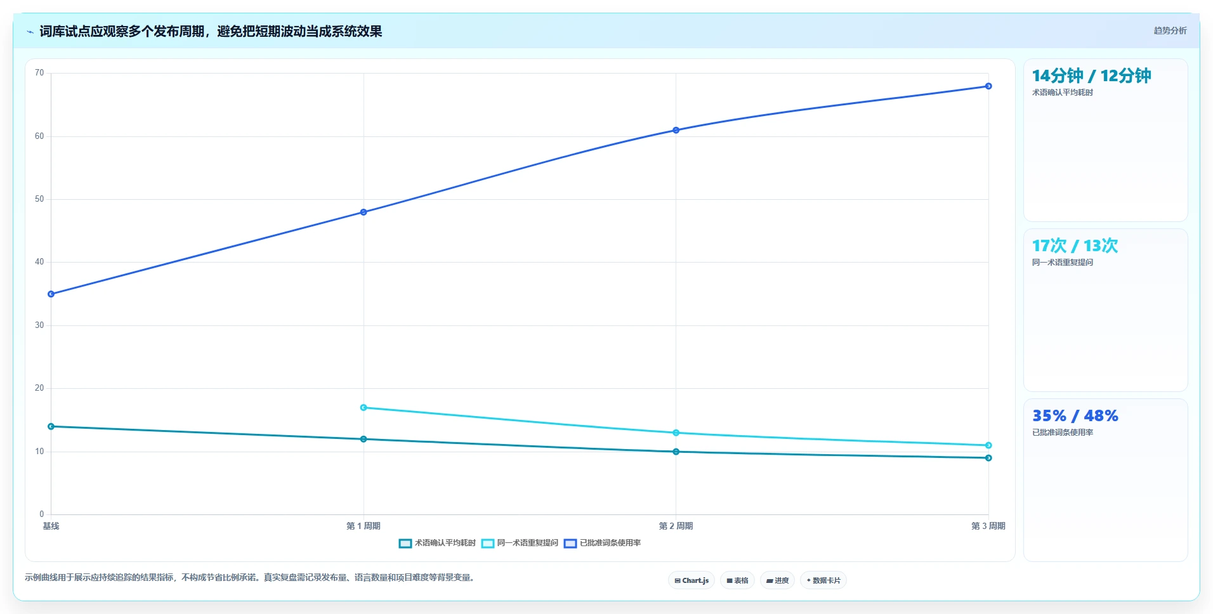Screen dimensions: 1213x614
Task: Click the 第 3 周期 x-axis label
Action: (x=988, y=526)
